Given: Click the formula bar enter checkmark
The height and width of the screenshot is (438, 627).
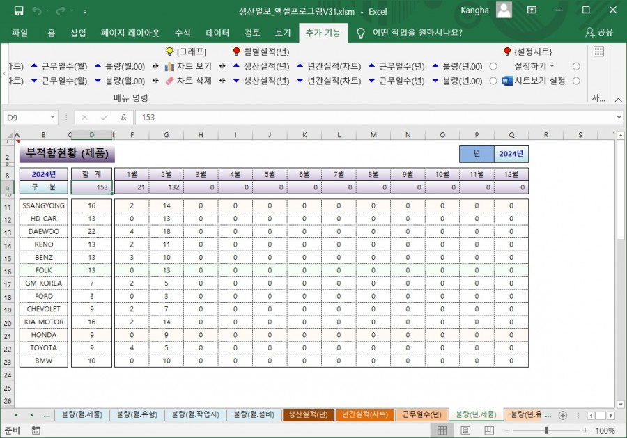Looking at the screenshot, I should [104, 118].
